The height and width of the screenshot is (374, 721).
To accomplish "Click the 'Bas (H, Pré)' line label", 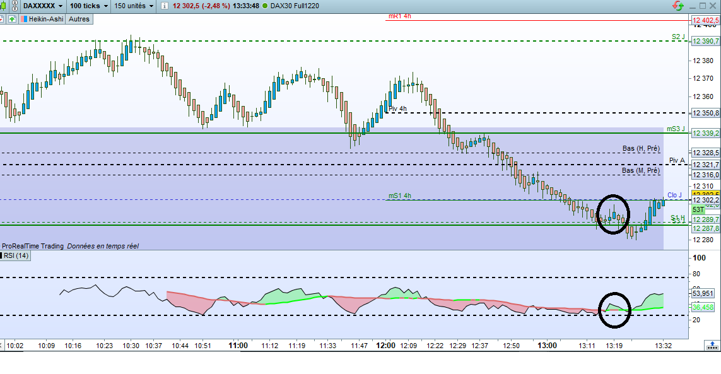I will coord(641,148).
